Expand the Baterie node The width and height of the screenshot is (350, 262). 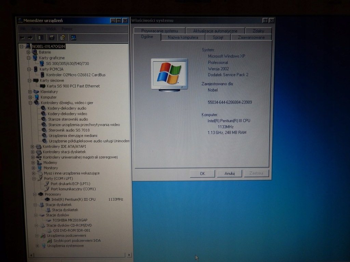click(28, 52)
